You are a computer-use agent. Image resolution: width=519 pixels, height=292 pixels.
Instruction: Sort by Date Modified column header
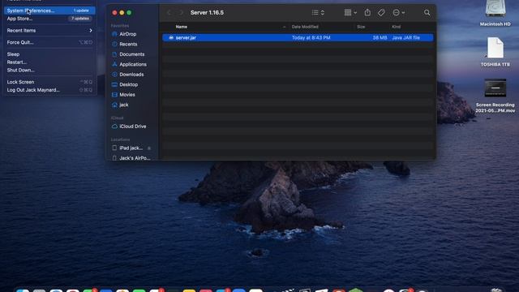[305, 27]
